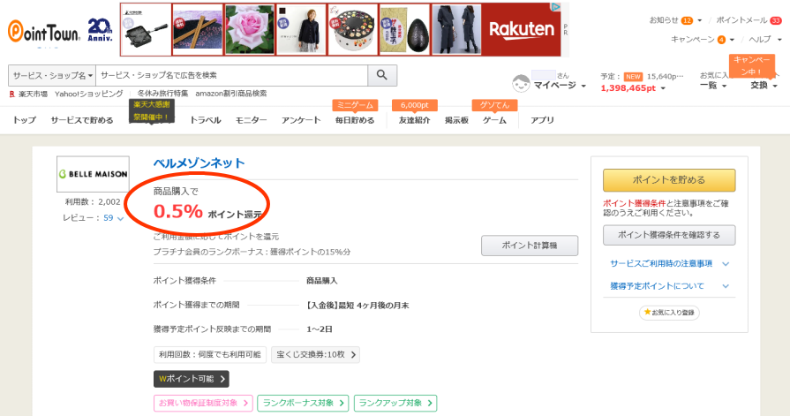Open the アンケート nav item

pos(301,120)
